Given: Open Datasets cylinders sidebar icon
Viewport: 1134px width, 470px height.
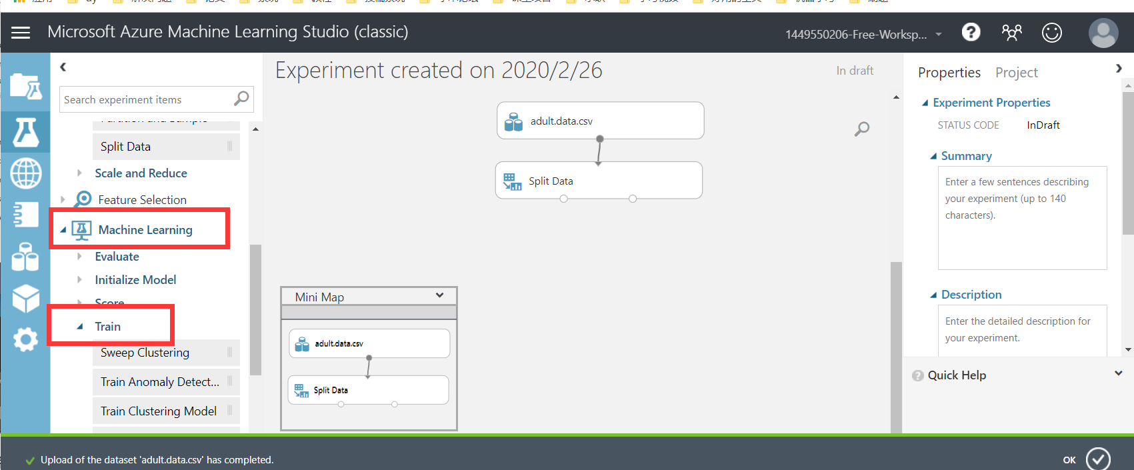Looking at the screenshot, I should (x=25, y=257).
